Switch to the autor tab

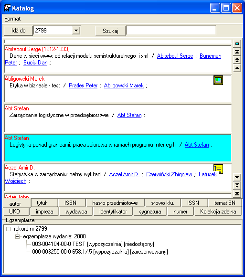pos(15,204)
